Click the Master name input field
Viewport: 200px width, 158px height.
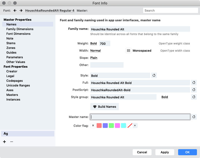coord(140,117)
